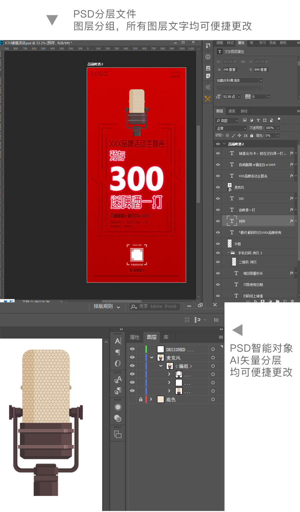Open the 不透明度 opacity dropdown arrow
This screenshot has height=512, width=300.
pos(278,128)
